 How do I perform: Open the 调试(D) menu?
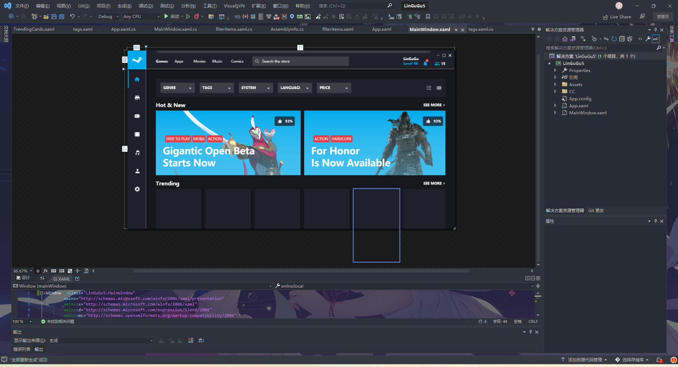tap(146, 6)
